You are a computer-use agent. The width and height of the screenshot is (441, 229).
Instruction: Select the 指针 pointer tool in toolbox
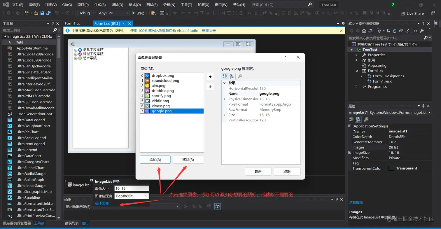[29, 42]
